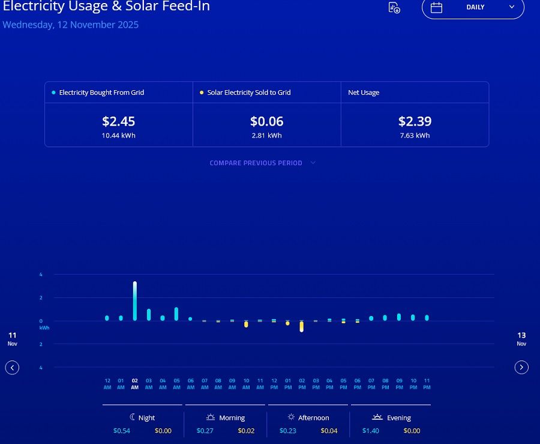Go to previous day with left arrow
540x444 pixels.
tap(12, 367)
